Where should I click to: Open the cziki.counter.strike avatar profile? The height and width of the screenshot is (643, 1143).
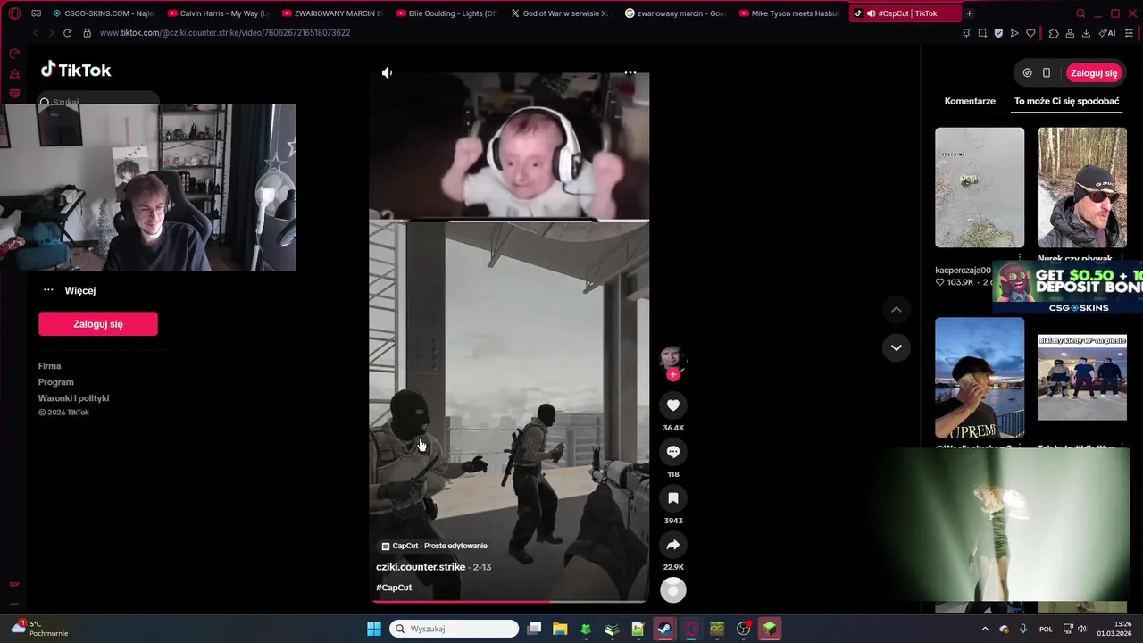[x=672, y=357]
